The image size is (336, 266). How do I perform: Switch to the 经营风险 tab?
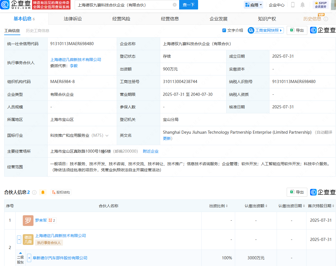(x=121, y=19)
